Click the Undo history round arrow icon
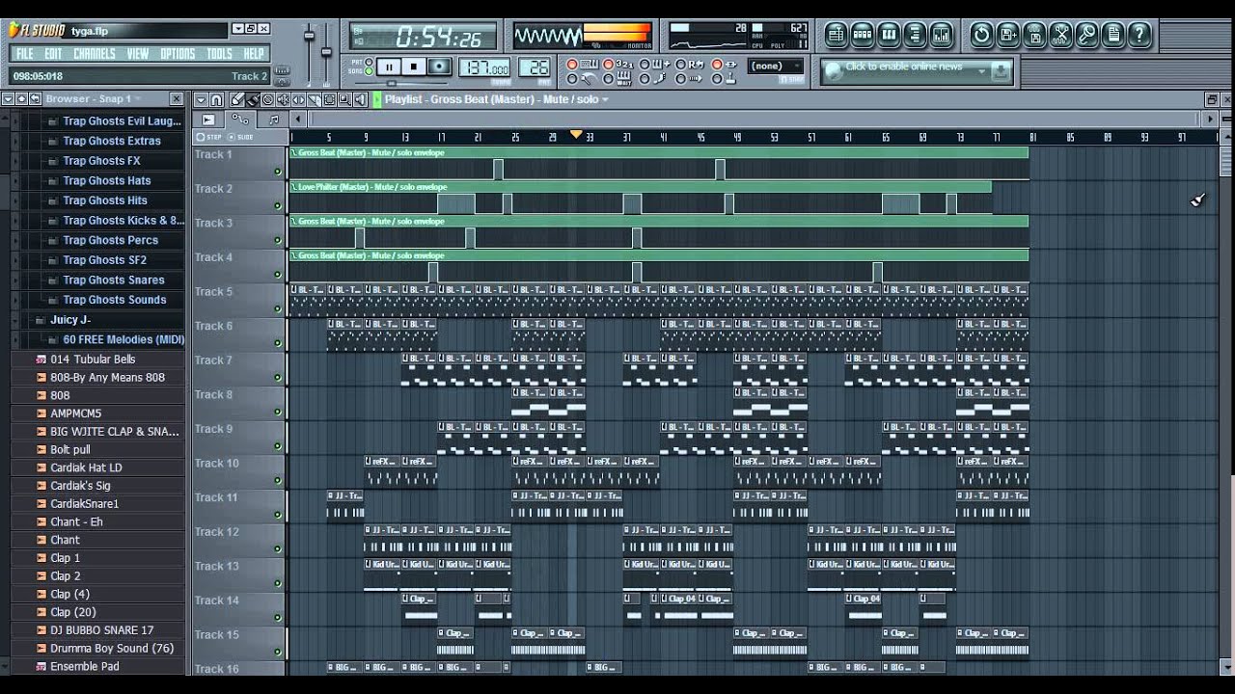 pyautogui.click(x=981, y=36)
